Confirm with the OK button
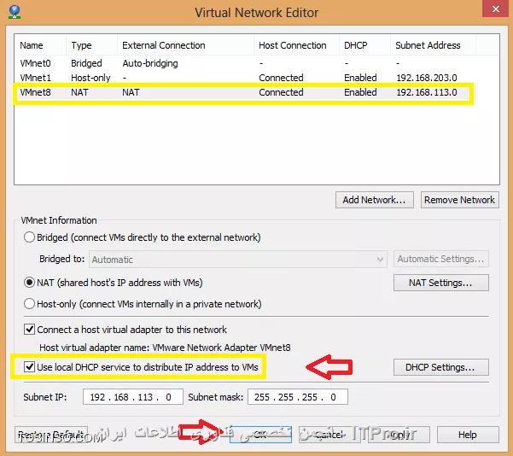This screenshot has width=513, height=456. point(260,435)
